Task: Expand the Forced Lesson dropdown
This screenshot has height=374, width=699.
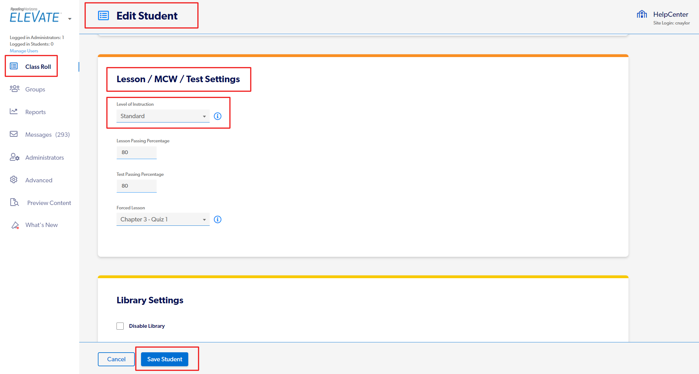Action: coord(163,219)
